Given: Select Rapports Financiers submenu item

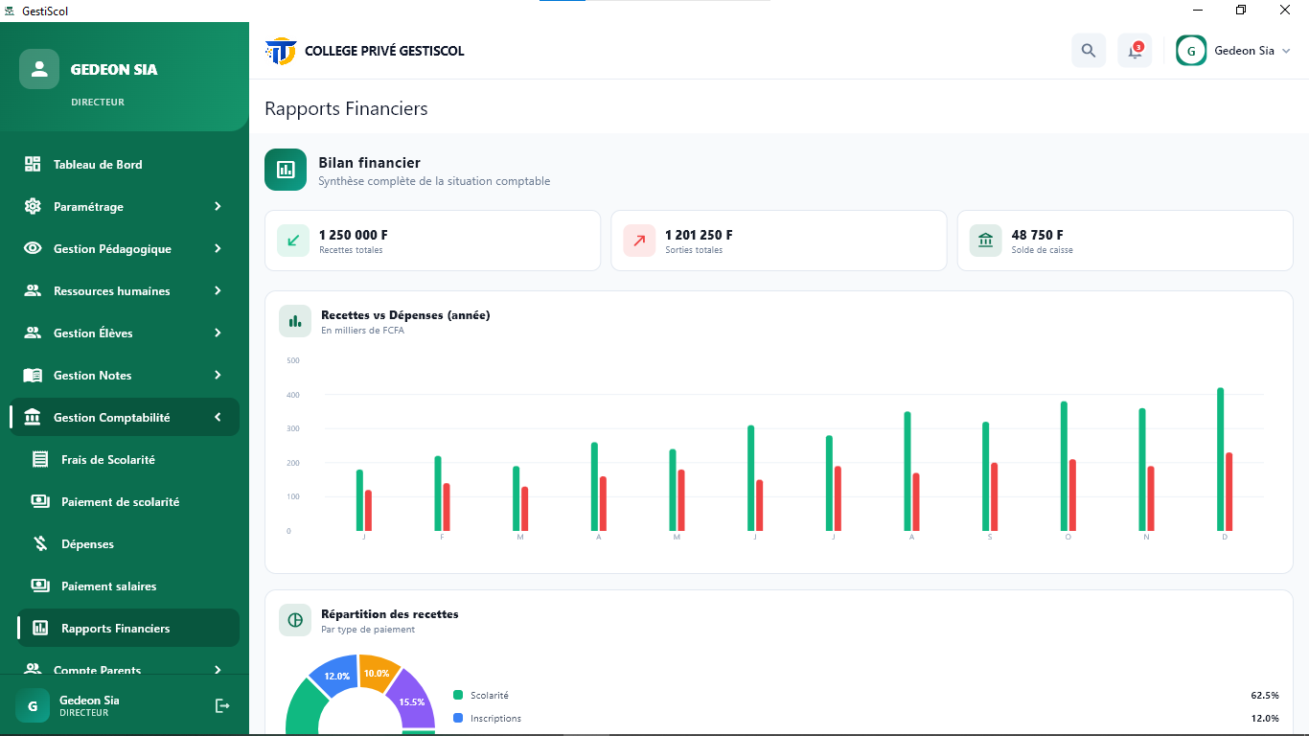Looking at the screenshot, I should [128, 628].
